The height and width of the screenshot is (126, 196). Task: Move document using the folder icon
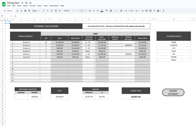(x=26, y=3)
